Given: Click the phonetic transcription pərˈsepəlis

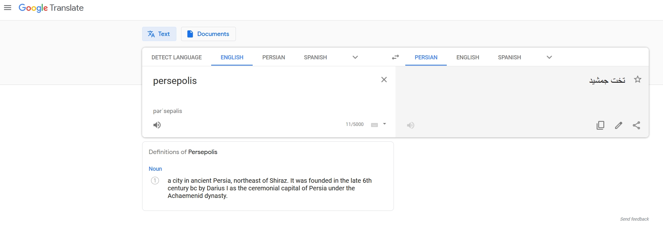Looking at the screenshot, I should 167,111.
